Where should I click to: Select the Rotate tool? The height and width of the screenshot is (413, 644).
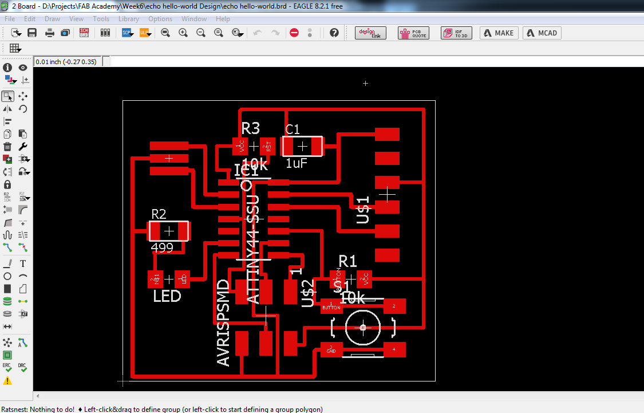click(23, 109)
